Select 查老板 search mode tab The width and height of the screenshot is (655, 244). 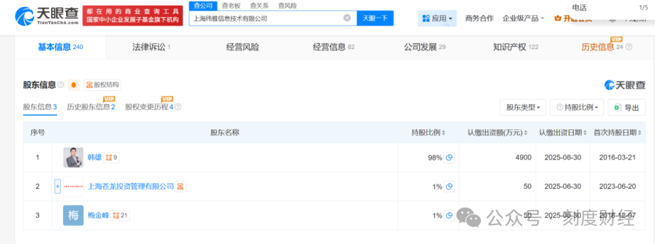pos(231,5)
